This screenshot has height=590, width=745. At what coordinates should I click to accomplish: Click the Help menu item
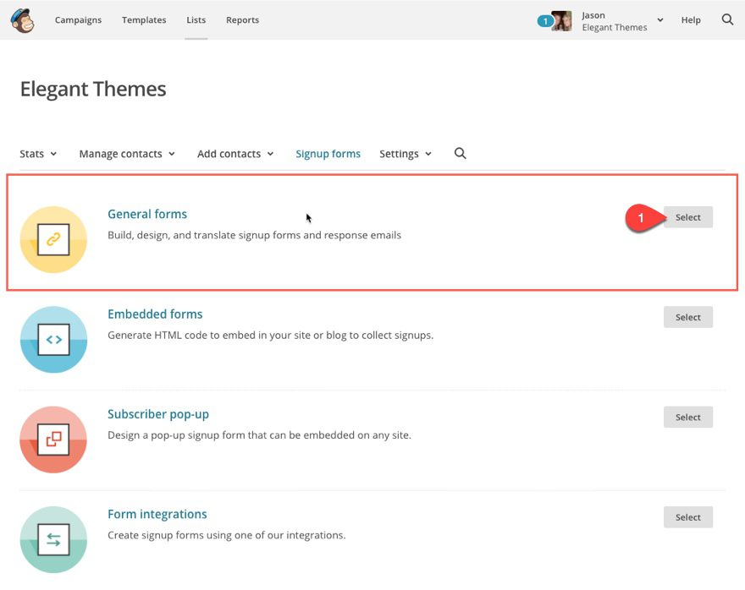click(x=691, y=20)
